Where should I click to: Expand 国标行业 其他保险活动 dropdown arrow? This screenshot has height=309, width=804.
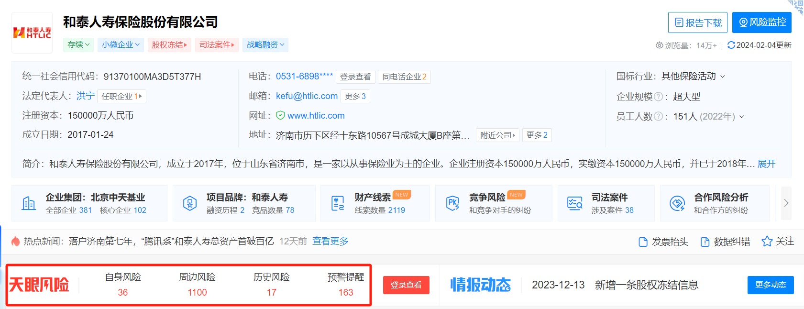[x=723, y=77]
